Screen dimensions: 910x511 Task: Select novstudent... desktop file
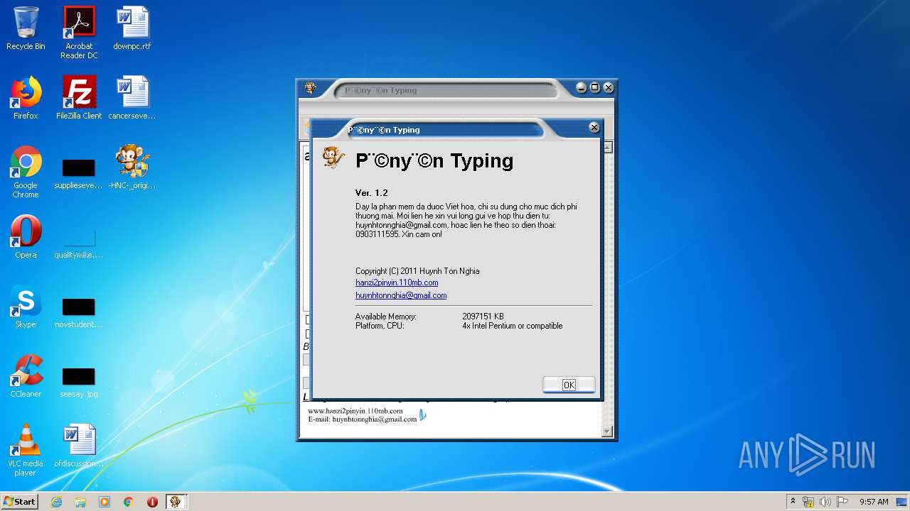tap(79, 312)
